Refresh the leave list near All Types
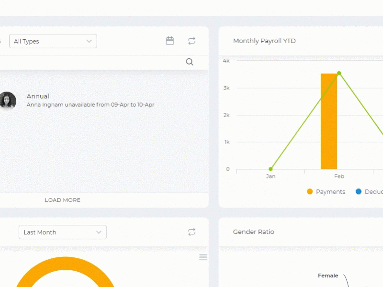 tap(192, 41)
